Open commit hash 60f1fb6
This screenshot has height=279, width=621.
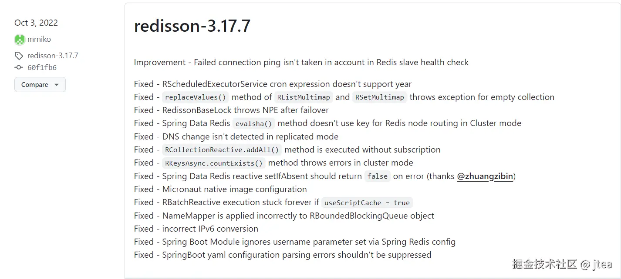tap(42, 67)
